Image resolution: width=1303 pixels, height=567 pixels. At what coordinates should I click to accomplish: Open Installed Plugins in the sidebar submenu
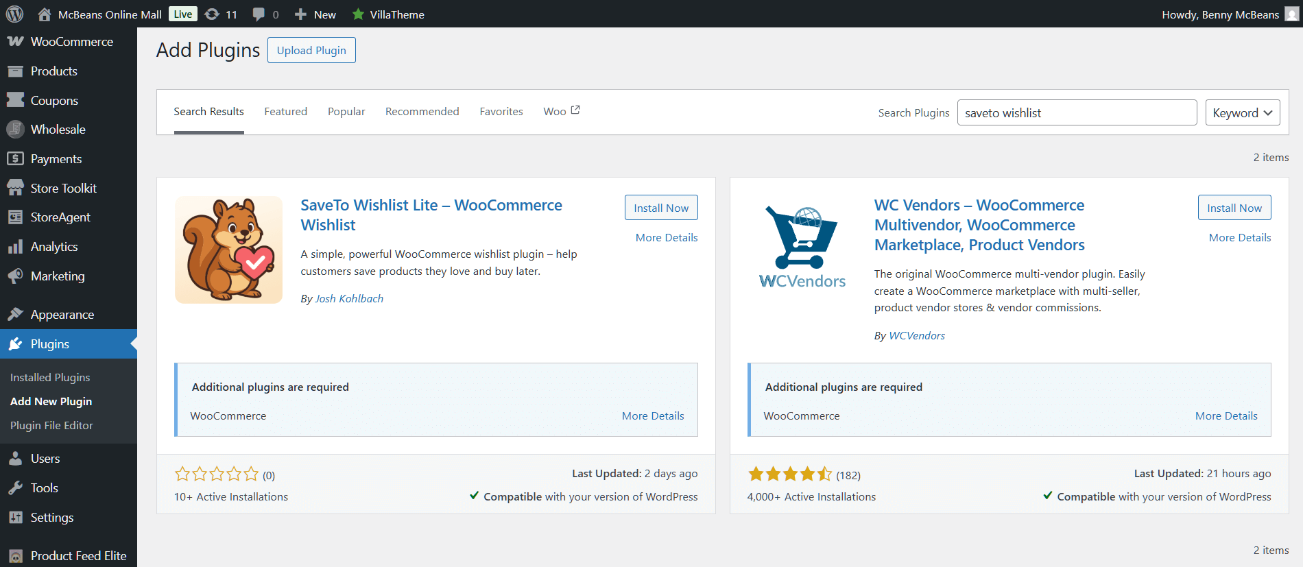(50, 378)
